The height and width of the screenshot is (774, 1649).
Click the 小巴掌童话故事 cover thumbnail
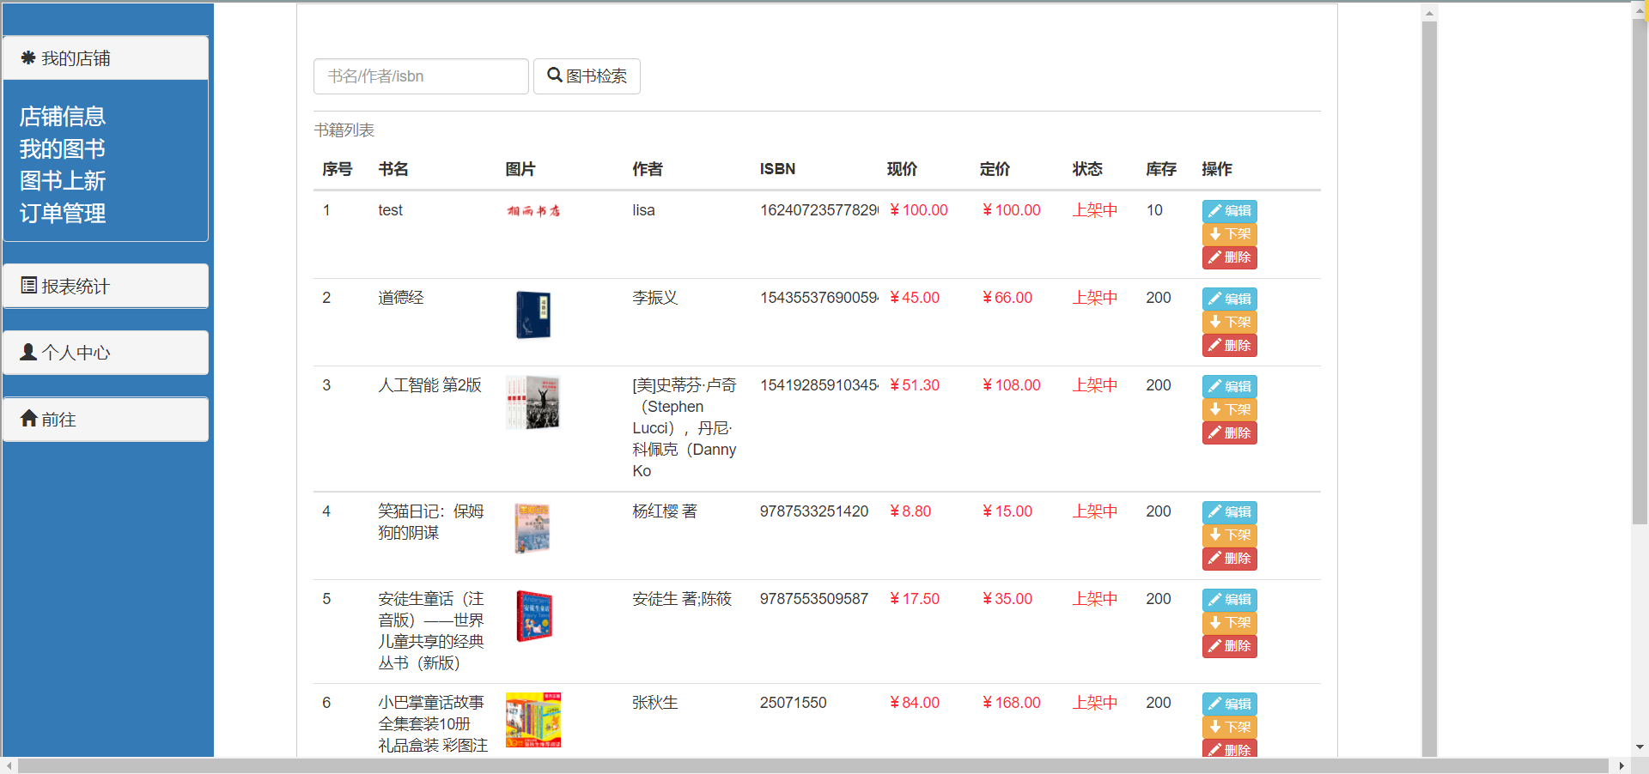533,720
